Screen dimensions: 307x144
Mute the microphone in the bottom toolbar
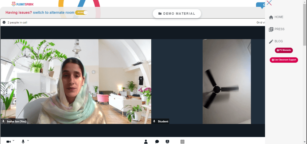coord(23,142)
